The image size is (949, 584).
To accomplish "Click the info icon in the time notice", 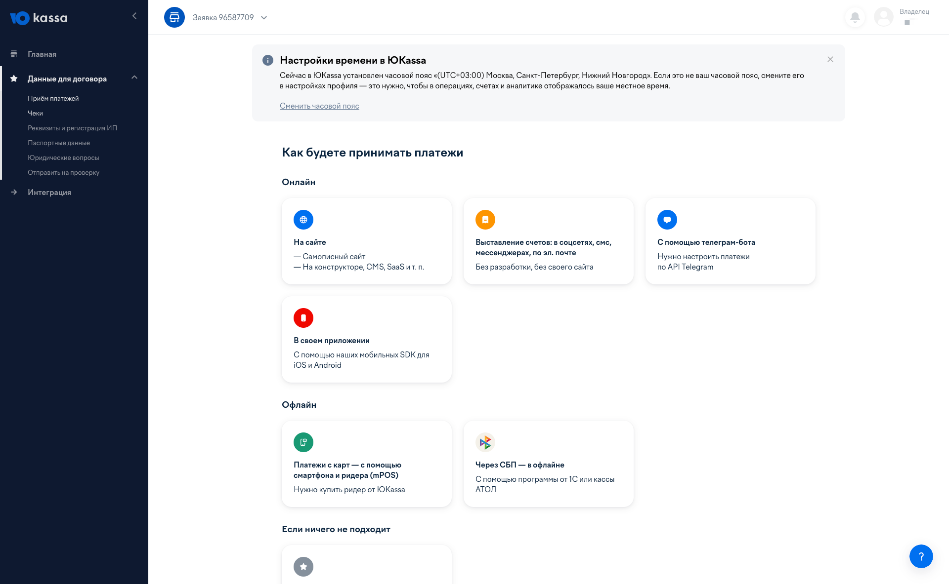I will coord(268,60).
